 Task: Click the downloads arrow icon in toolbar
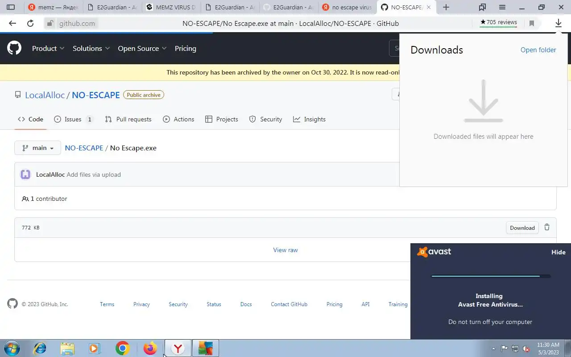tap(558, 24)
